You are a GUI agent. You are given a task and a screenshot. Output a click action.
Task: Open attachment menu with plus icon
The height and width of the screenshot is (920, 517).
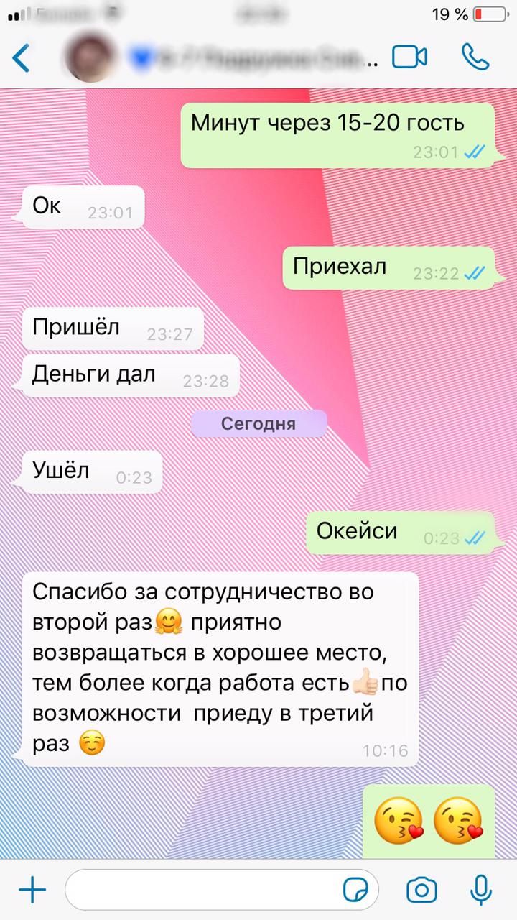tap(32, 891)
